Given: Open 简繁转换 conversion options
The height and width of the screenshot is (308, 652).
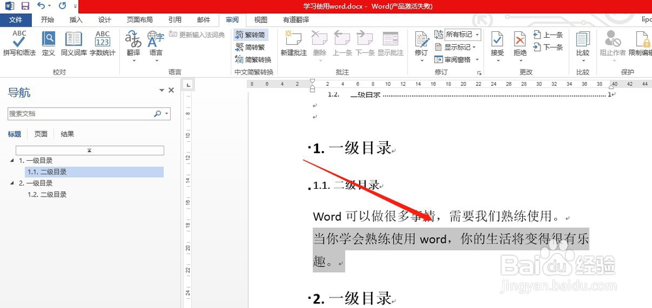Looking at the screenshot, I should click(254, 59).
